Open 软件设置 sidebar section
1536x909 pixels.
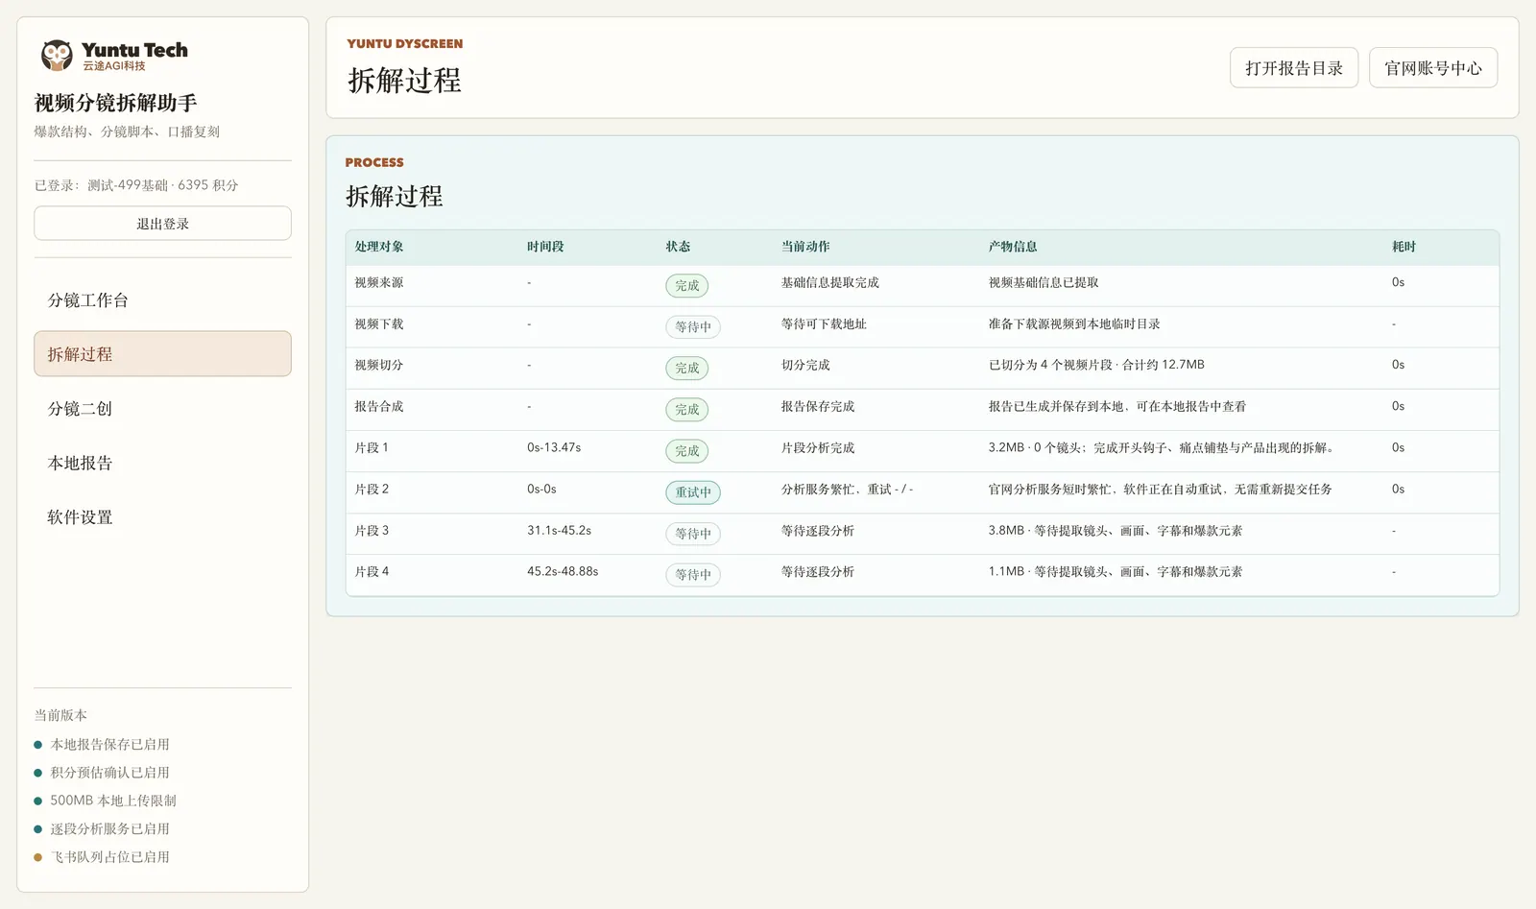[162, 516]
